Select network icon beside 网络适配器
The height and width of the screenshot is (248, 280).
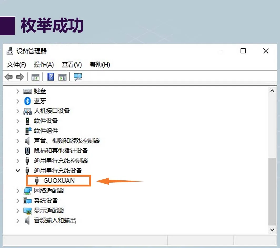[27, 191]
